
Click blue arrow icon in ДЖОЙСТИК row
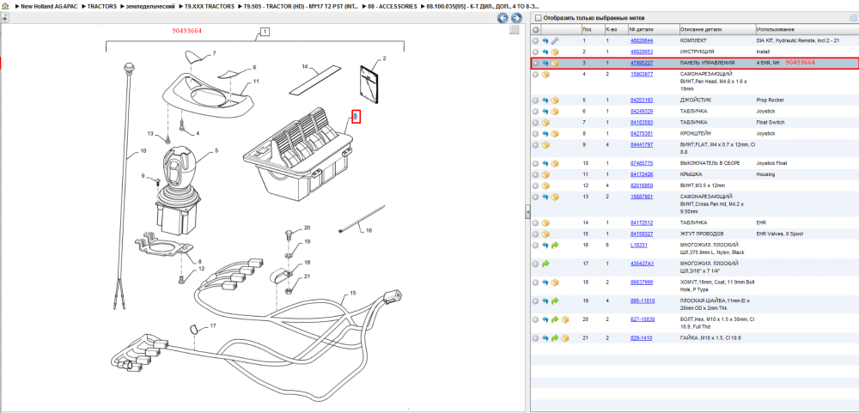545,100
